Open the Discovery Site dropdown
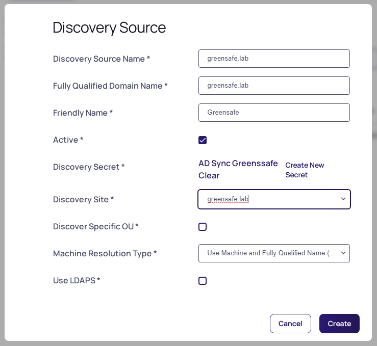377x346 pixels. (274, 199)
